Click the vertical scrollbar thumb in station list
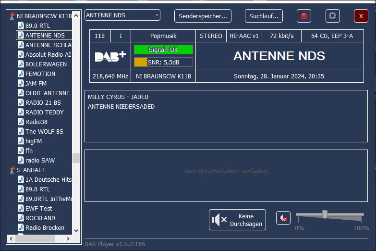The image size is (376, 251). click(x=76, y=158)
